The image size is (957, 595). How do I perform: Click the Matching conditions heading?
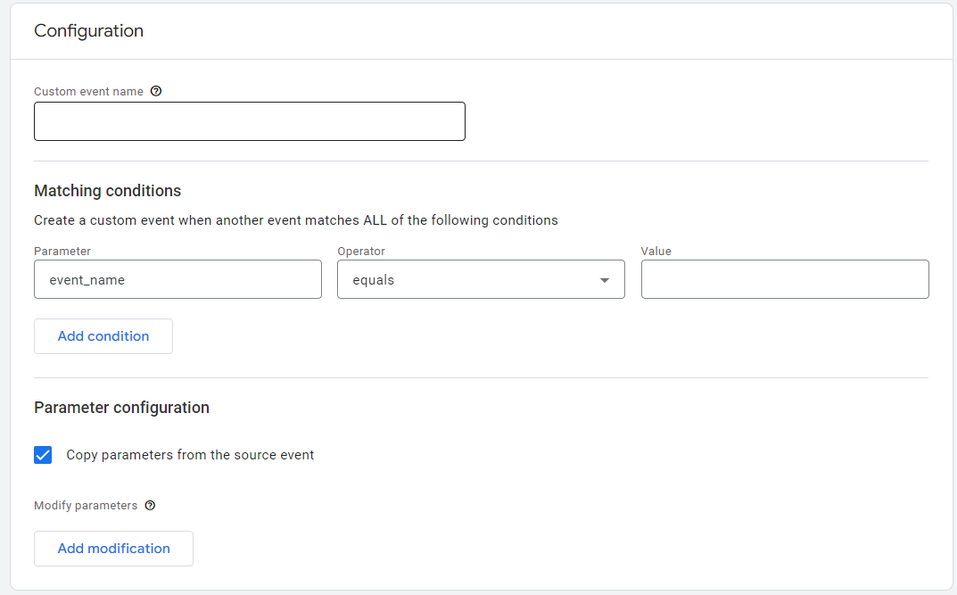click(x=107, y=191)
